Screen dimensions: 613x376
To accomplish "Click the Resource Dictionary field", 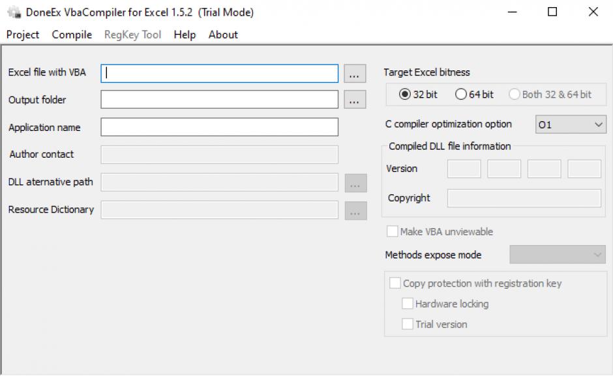I will coord(219,210).
